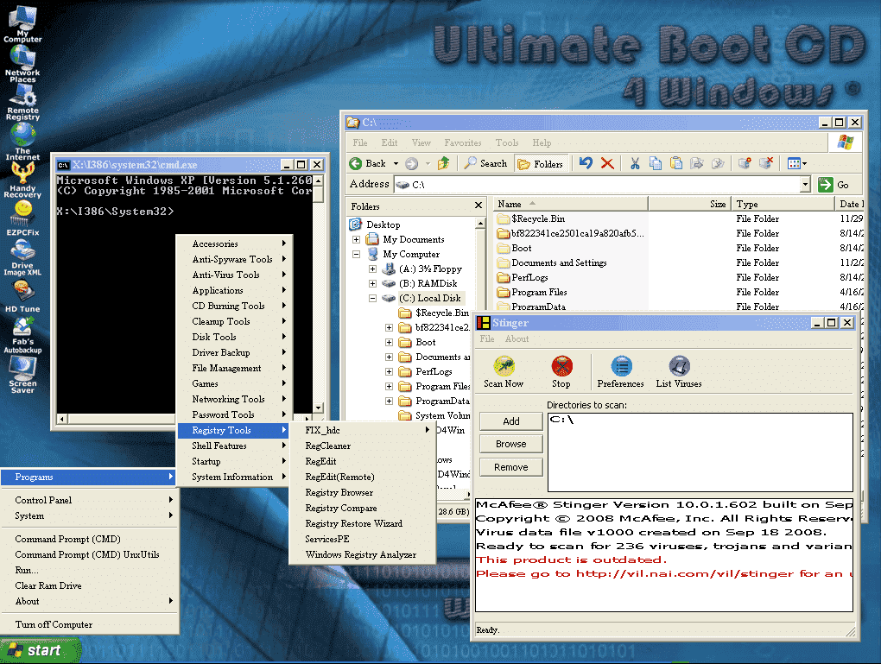The height and width of the screenshot is (664, 881).
Task: Collapse My Computer in folder tree
Action: [x=356, y=254]
